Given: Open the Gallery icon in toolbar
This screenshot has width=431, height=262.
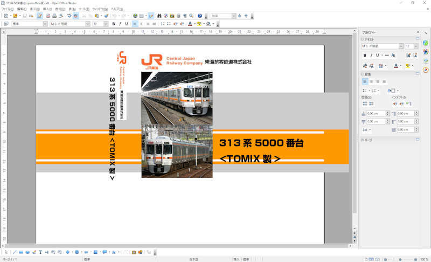Looking at the screenshot, I should click(x=172, y=16).
